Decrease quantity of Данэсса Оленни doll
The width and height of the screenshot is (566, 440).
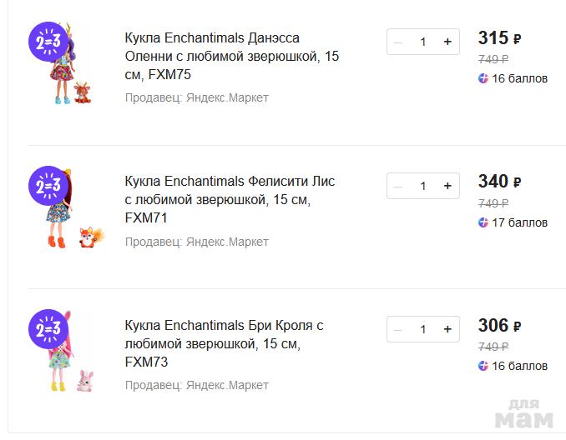point(398,42)
